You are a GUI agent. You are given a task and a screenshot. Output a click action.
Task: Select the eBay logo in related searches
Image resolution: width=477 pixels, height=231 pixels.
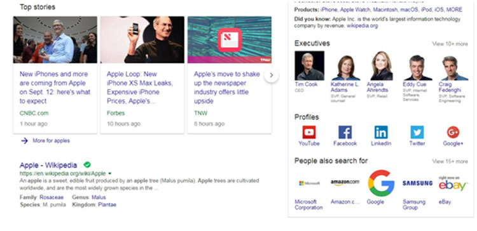tap(453, 183)
